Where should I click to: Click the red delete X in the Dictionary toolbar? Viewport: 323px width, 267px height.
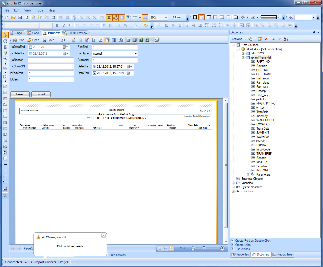pos(266,39)
